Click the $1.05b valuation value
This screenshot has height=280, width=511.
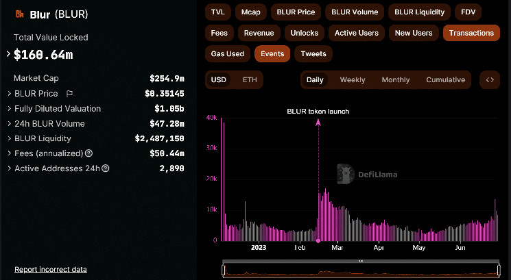169,109
